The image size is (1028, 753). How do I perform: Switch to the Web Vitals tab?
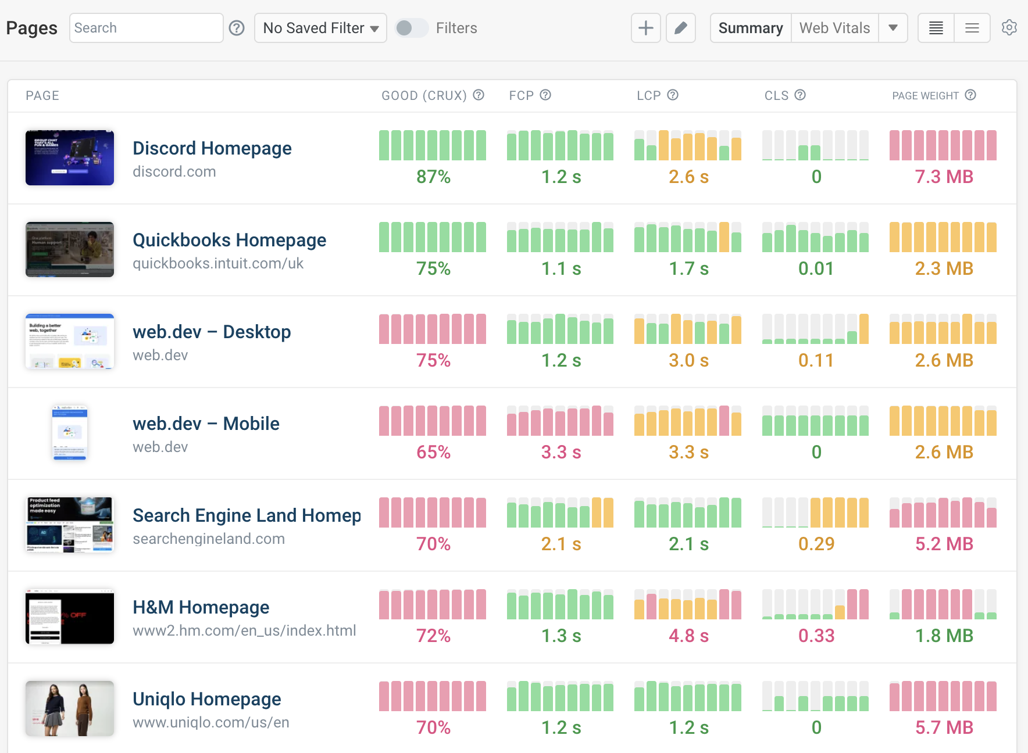pyautogui.click(x=834, y=28)
